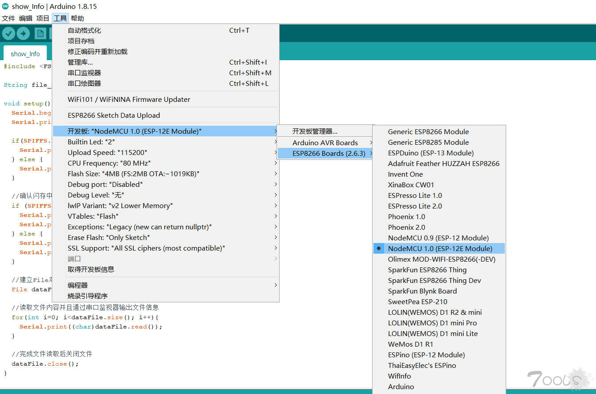Expand Upload Speed "115200" submenu
596x394 pixels.
tap(165, 153)
